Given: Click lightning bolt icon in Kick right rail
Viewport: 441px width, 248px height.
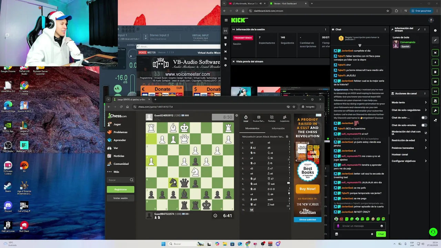Looking at the screenshot, I should point(435,62).
